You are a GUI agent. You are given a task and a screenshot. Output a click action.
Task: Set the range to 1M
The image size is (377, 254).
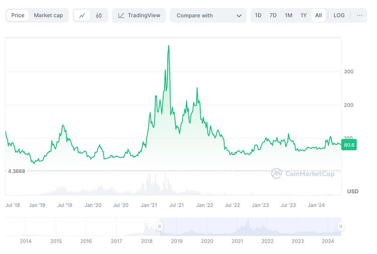coord(288,16)
